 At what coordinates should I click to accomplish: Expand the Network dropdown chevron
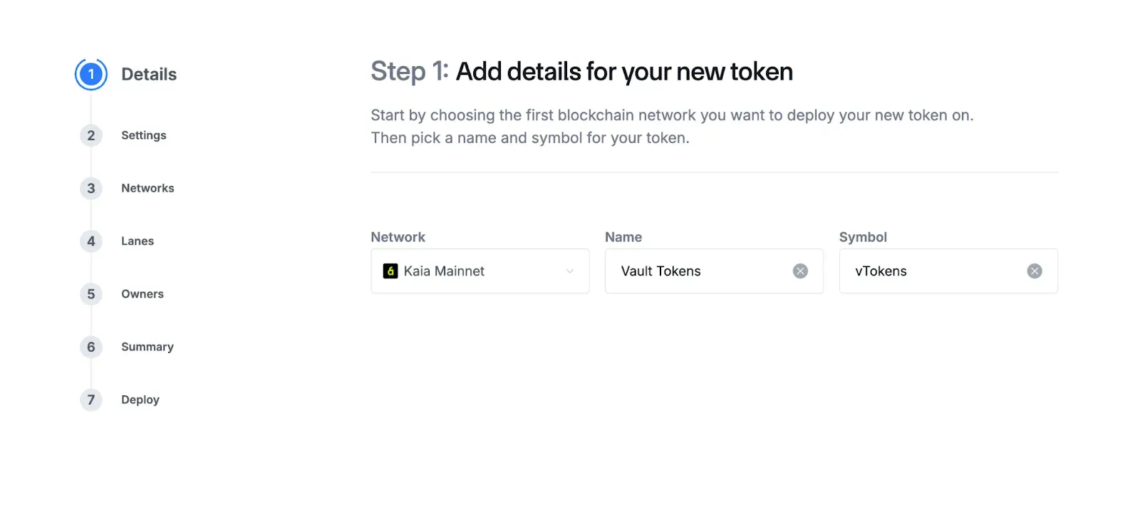pos(570,271)
